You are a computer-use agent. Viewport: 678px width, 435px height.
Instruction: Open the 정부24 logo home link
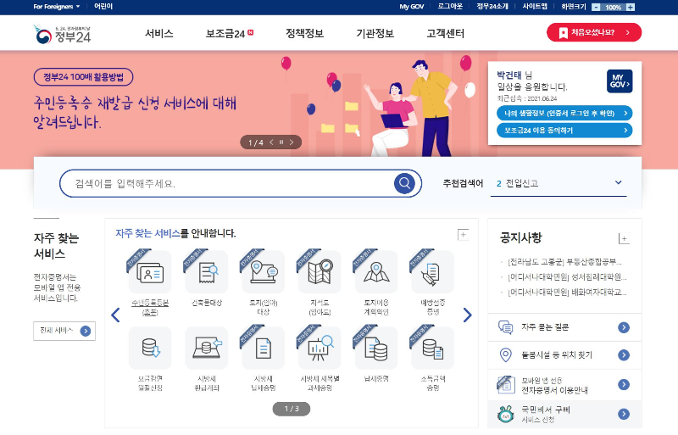62,34
